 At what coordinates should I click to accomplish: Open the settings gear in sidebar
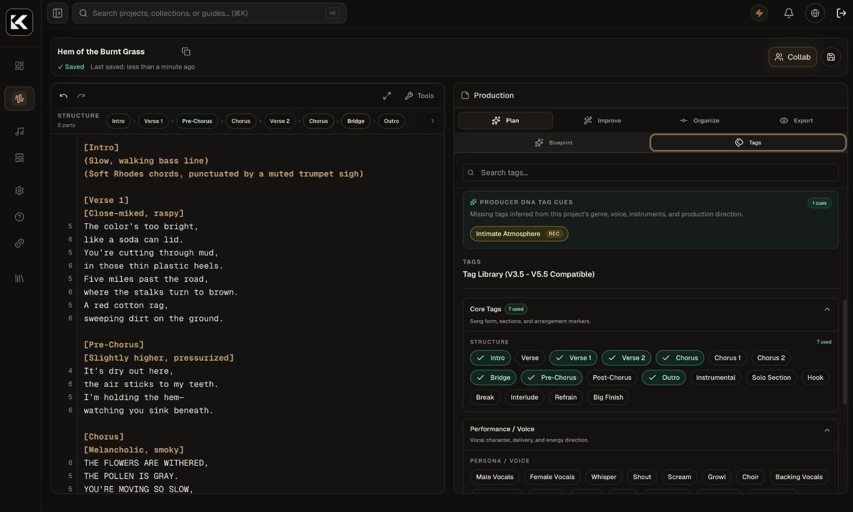click(x=20, y=190)
